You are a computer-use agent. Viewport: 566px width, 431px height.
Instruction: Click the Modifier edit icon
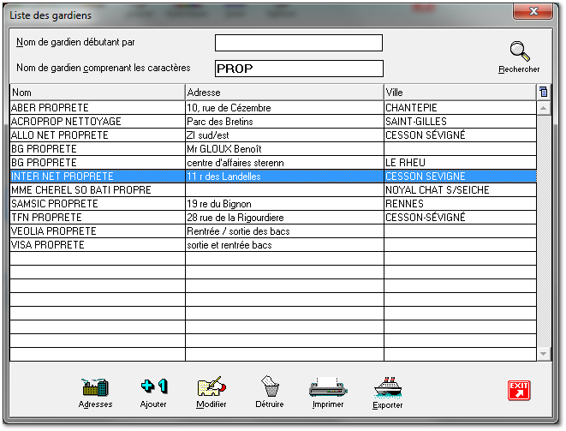(x=211, y=387)
